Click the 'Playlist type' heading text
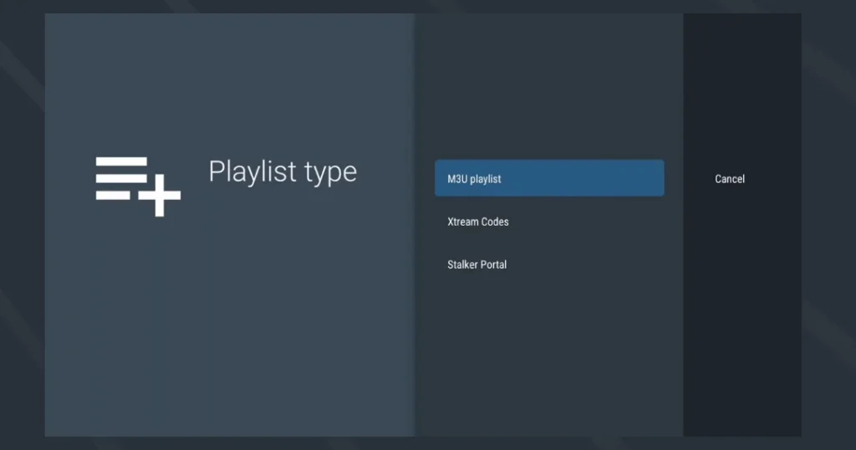Viewport: 856px width, 450px height. (x=283, y=172)
